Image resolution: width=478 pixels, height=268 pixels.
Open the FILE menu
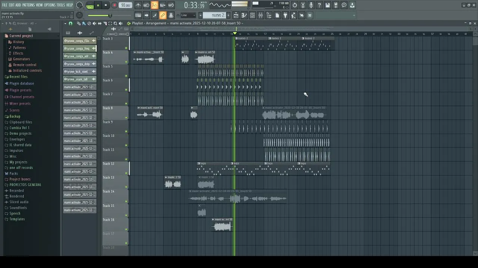4,5
